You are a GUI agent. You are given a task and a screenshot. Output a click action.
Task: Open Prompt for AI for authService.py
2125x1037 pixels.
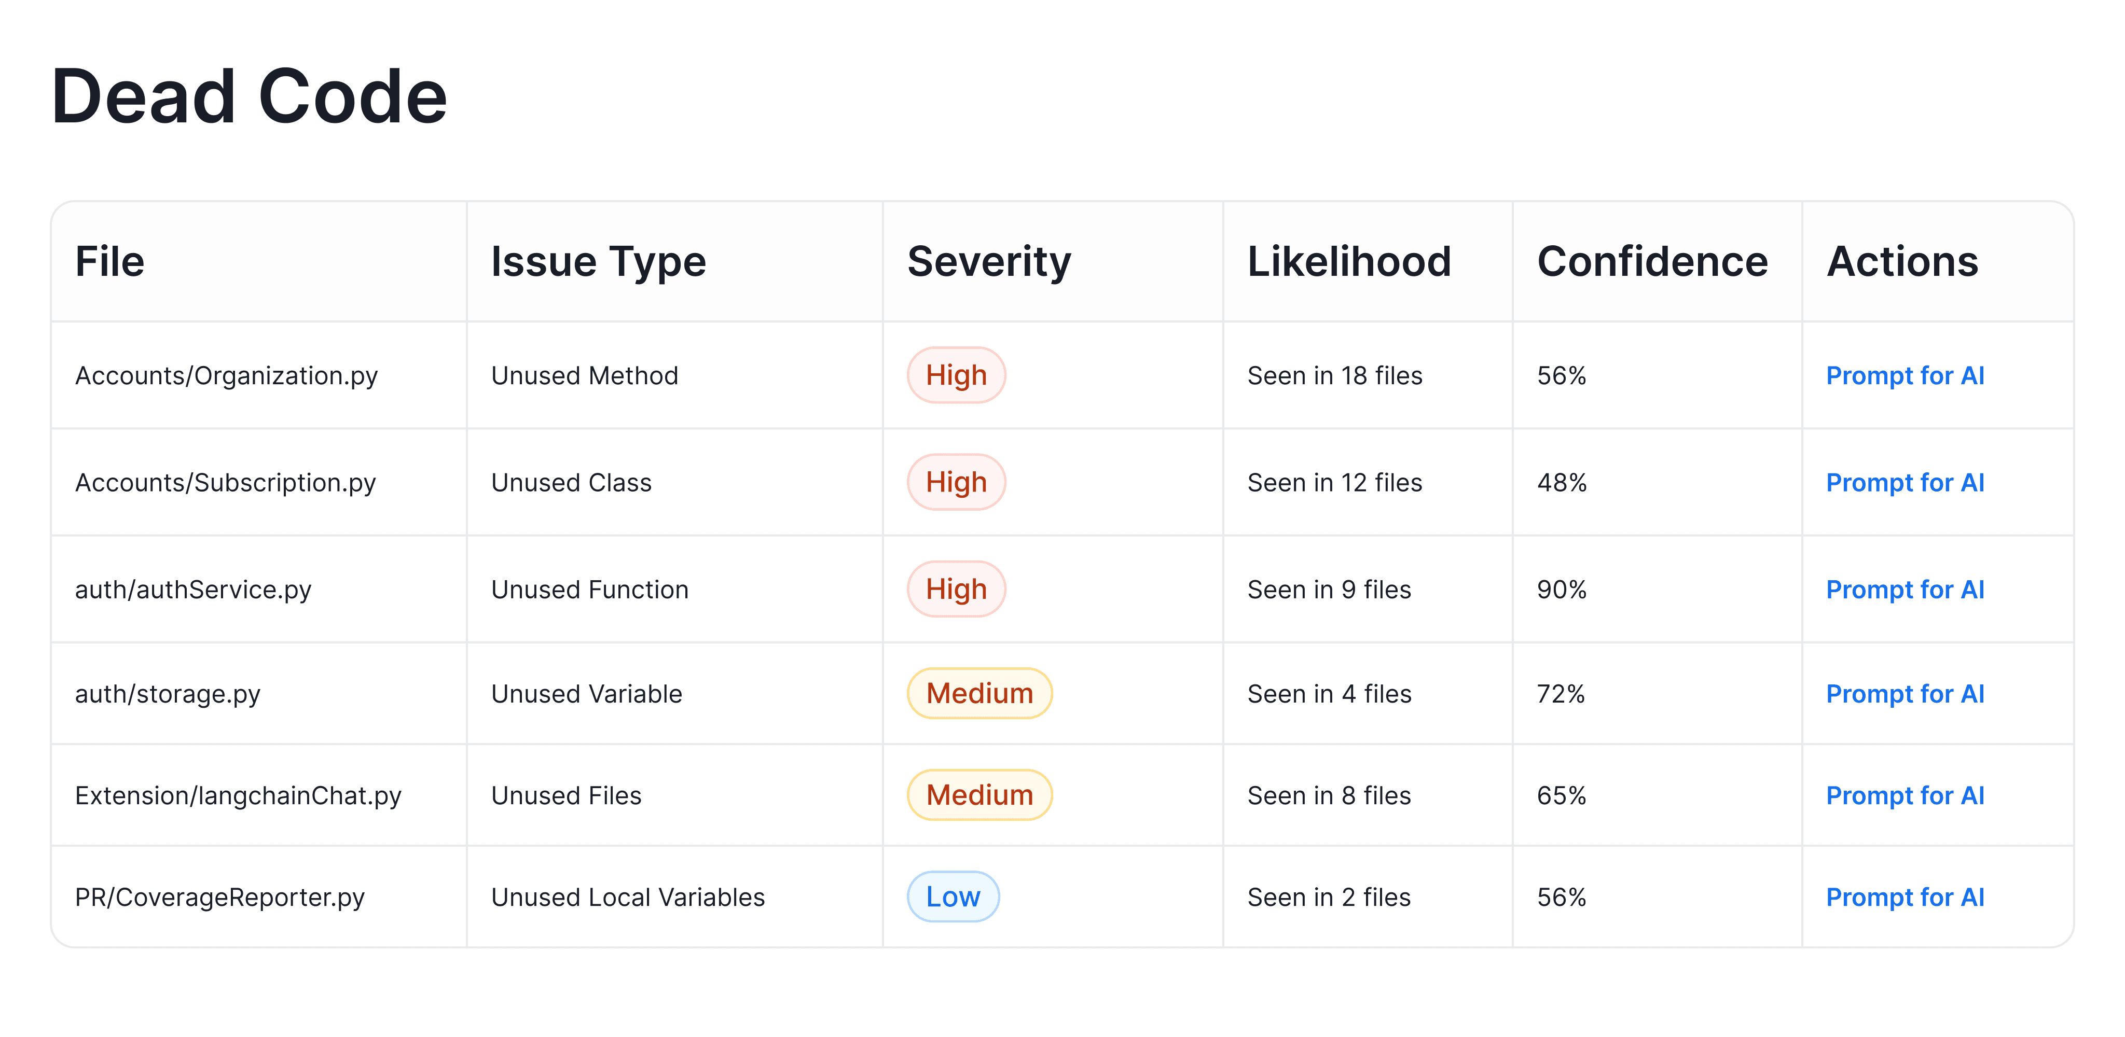[1904, 590]
